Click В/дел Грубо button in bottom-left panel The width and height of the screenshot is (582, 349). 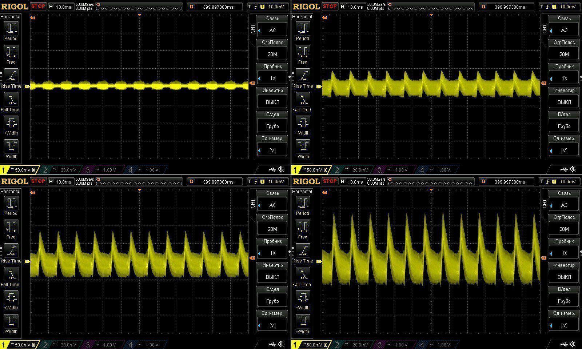pos(272,301)
